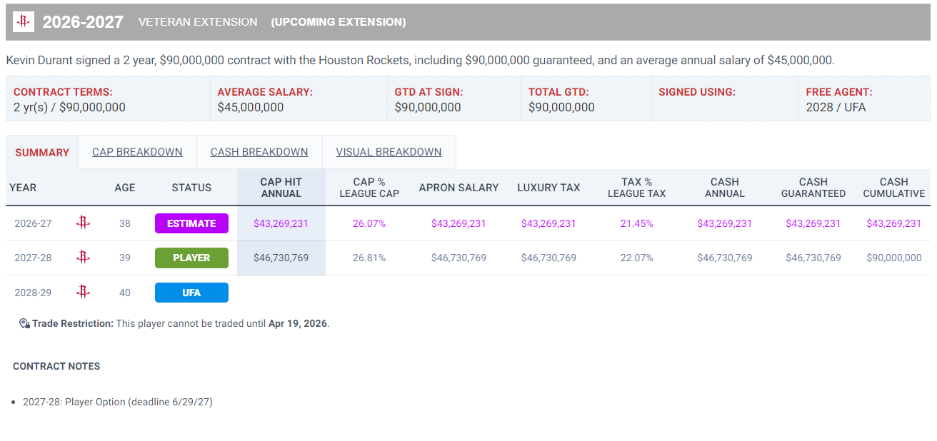The image size is (937, 441).
Task: Click the purple ESTIMATE status badge
Action: coord(191,223)
